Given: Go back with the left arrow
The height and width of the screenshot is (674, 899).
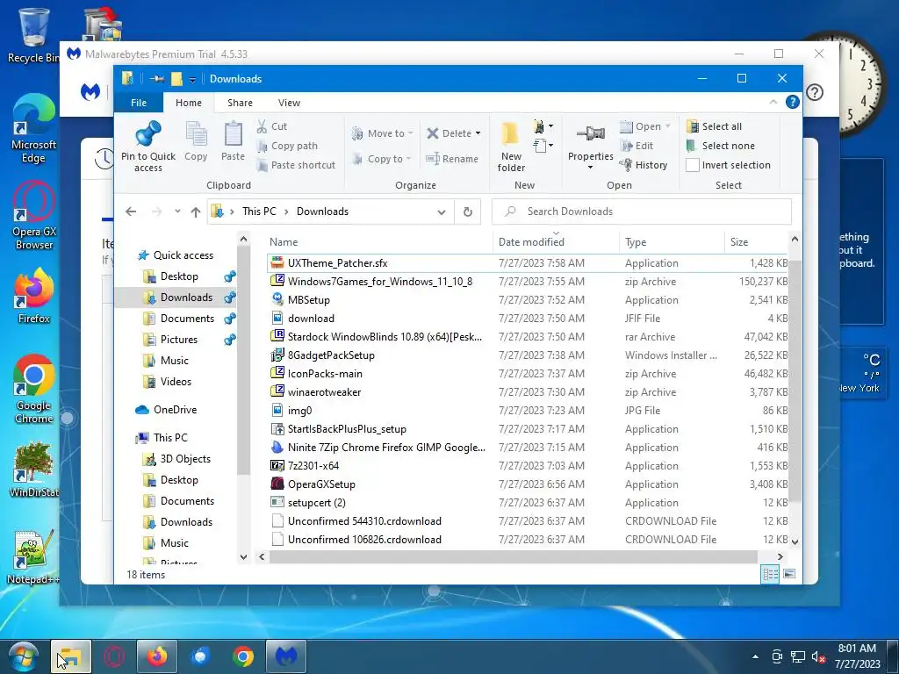Looking at the screenshot, I should click(131, 212).
